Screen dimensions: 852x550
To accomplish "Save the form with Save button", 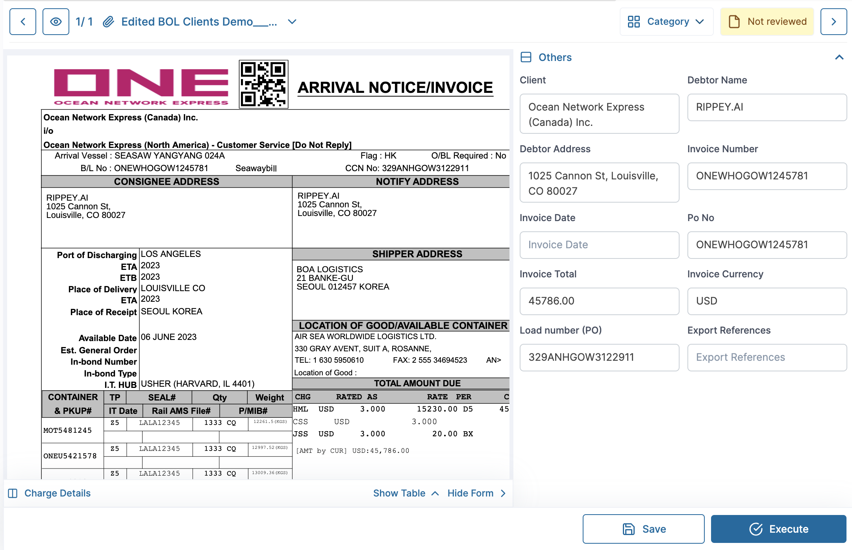I will (x=643, y=529).
